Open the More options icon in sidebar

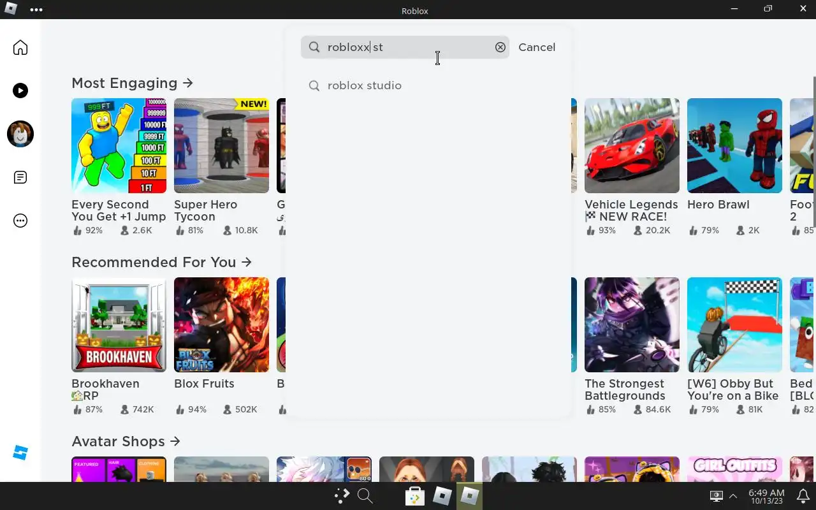20,221
